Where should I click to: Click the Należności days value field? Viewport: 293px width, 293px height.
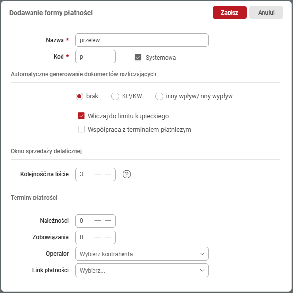click(x=84, y=221)
